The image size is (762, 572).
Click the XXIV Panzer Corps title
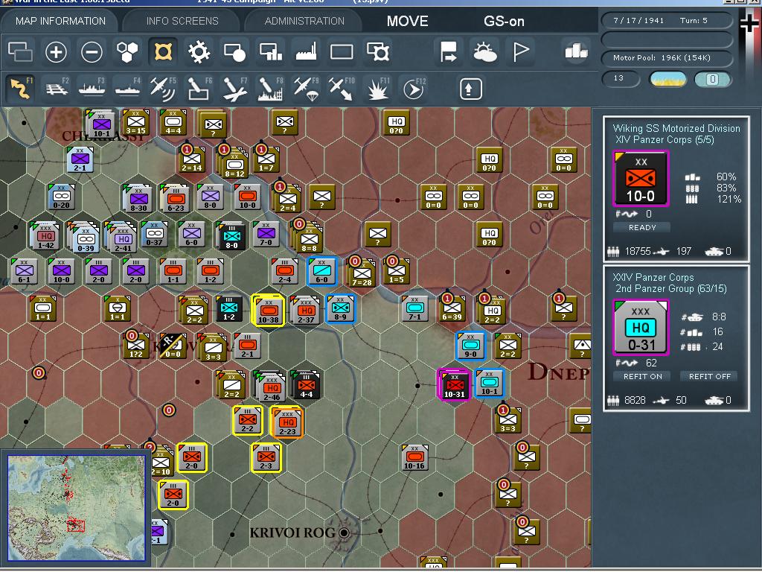[x=653, y=277]
